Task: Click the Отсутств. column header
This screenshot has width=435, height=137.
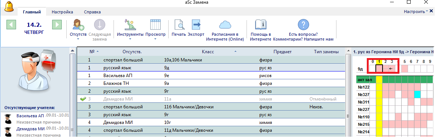Action: (x=132, y=51)
